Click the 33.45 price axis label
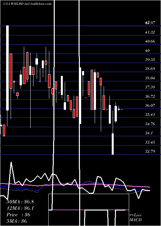The image size is (161, 226). [x=150, y=142]
